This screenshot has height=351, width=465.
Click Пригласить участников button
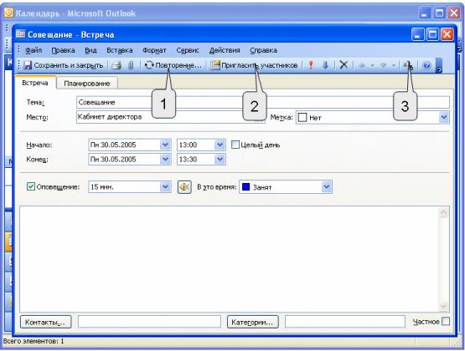(254, 65)
